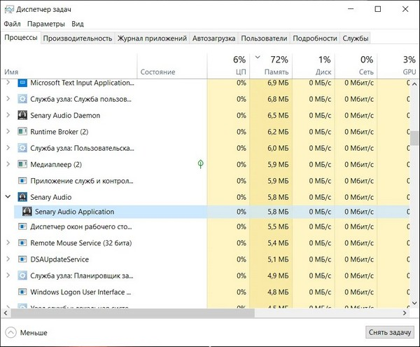This screenshot has height=347, width=420.
Task: Expand the Remote Mouse Service group
Action: 8,243
